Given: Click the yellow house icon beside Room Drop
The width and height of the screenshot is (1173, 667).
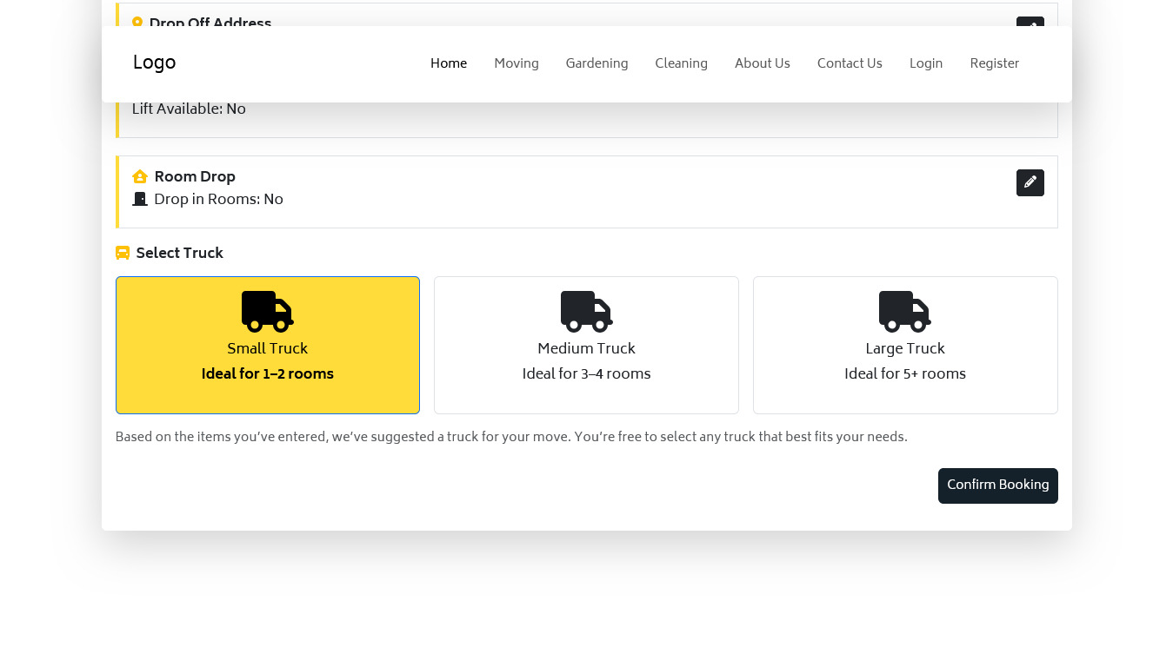Looking at the screenshot, I should click(x=140, y=177).
